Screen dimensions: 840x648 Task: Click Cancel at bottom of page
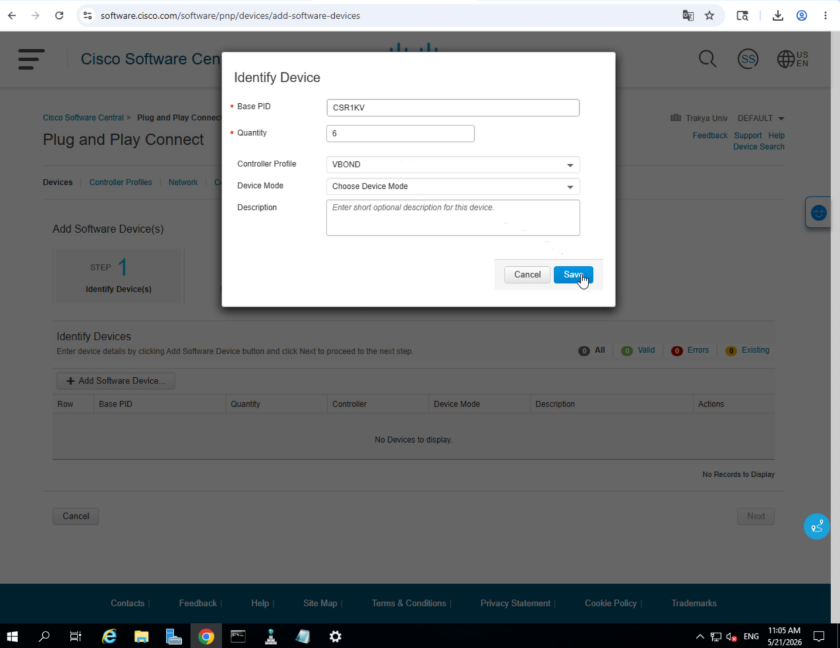click(76, 516)
